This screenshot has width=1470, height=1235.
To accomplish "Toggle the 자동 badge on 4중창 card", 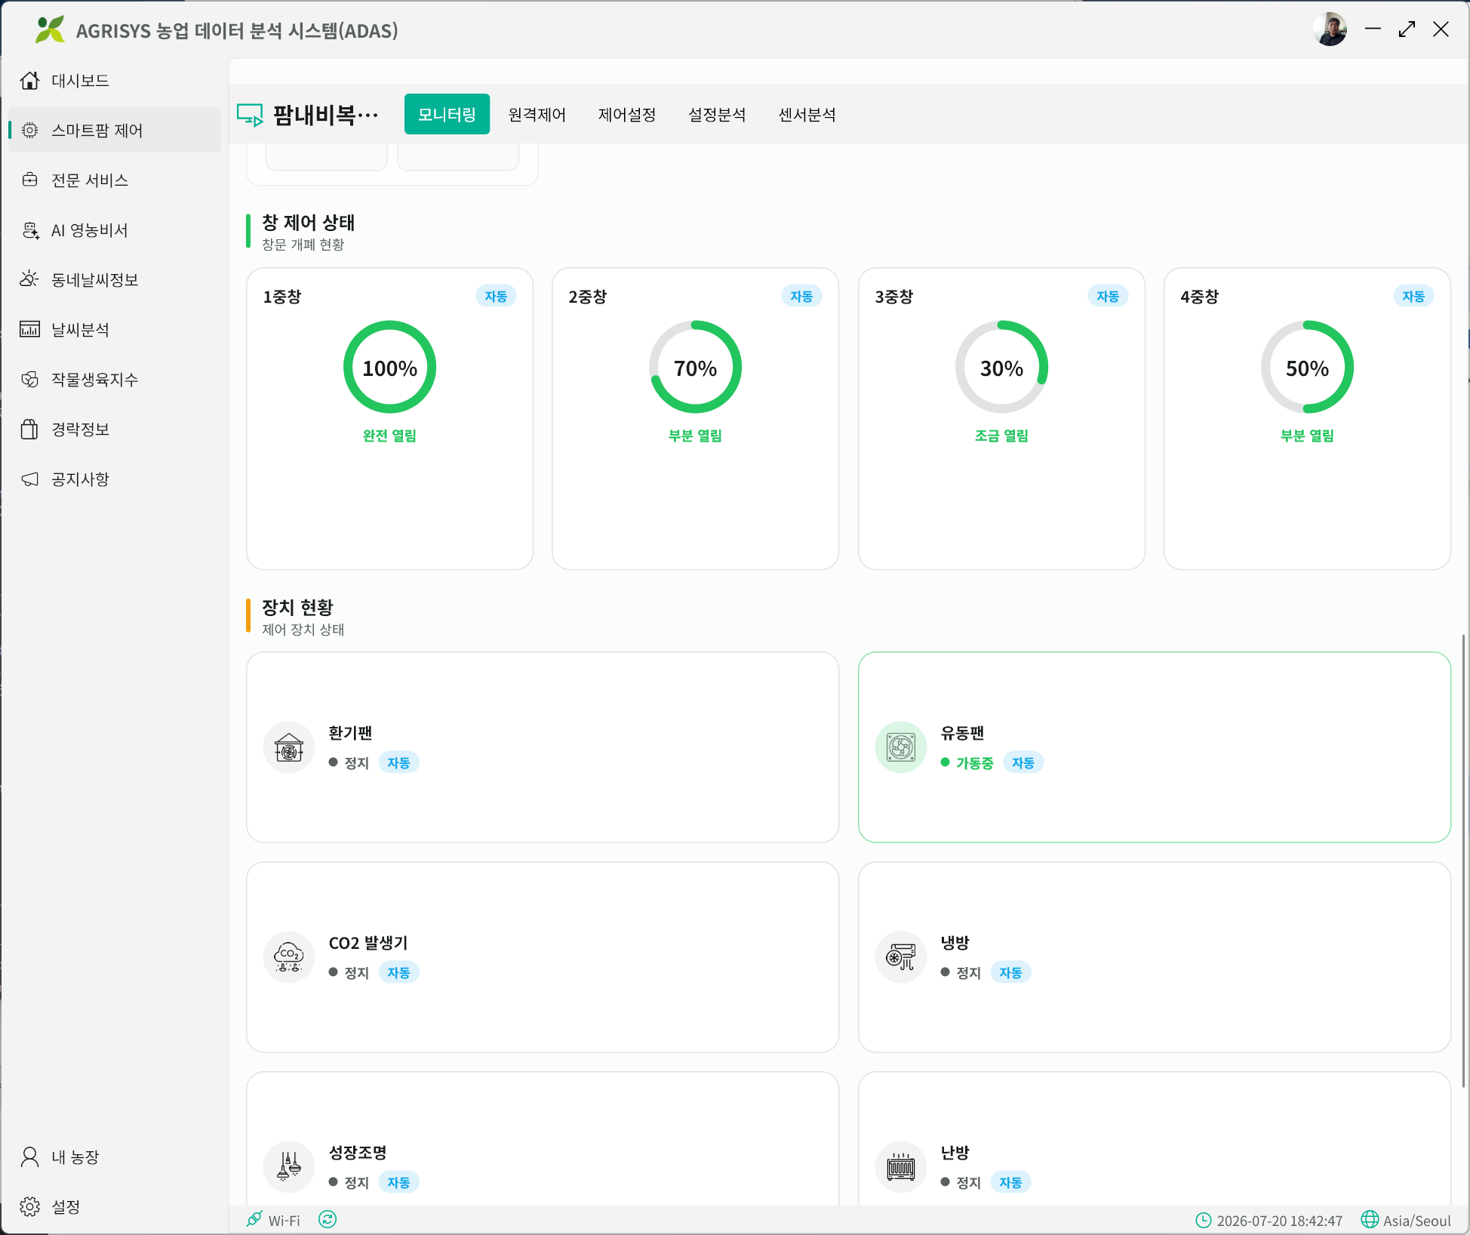I will click(x=1413, y=296).
